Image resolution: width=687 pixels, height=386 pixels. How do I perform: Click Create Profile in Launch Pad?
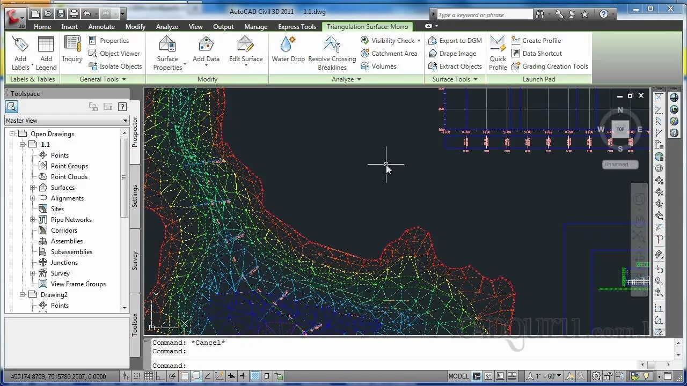click(x=536, y=41)
